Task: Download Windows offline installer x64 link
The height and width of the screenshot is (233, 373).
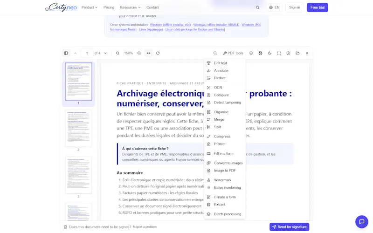Action: tap(170, 25)
